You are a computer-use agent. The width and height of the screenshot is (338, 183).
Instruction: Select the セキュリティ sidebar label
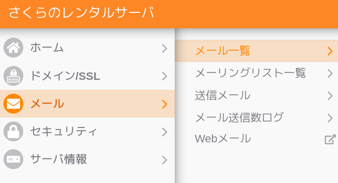tap(63, 131)
